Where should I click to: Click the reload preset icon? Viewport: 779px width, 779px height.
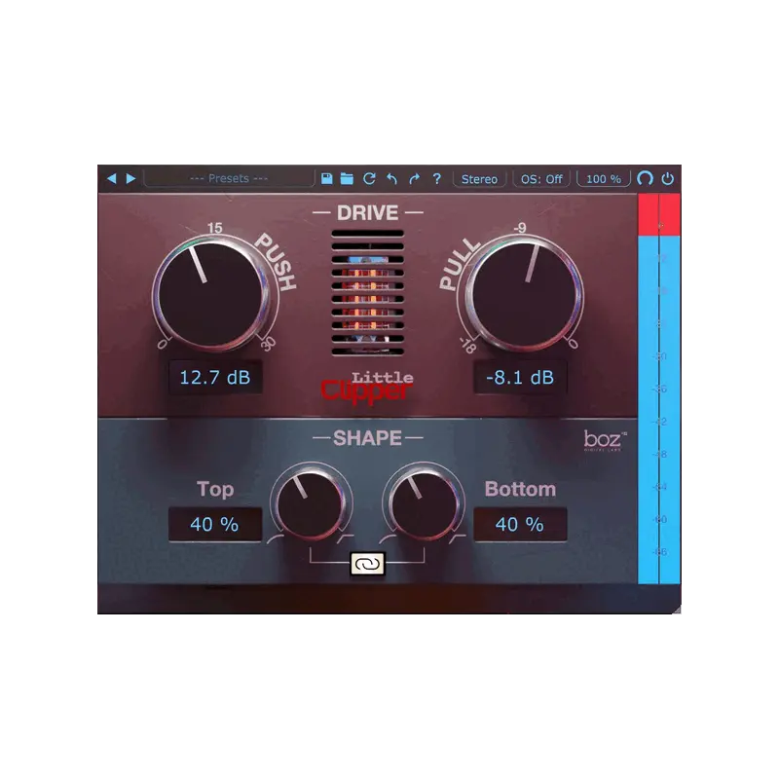(369, 178)
